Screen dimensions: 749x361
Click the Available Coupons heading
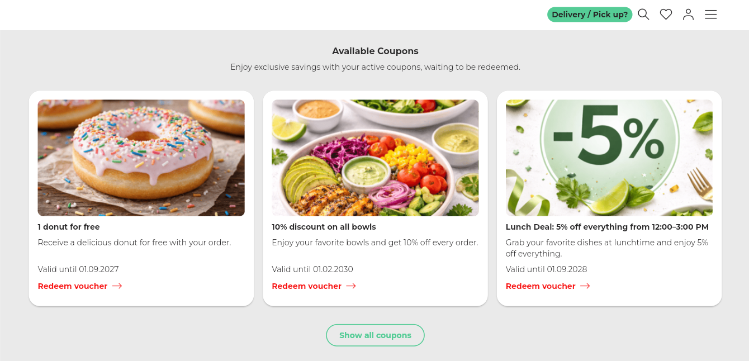point(375,51)
